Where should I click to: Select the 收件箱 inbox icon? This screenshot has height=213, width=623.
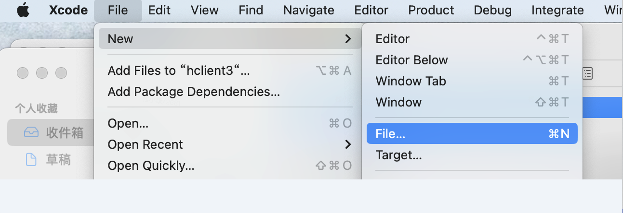coord(31,133)
